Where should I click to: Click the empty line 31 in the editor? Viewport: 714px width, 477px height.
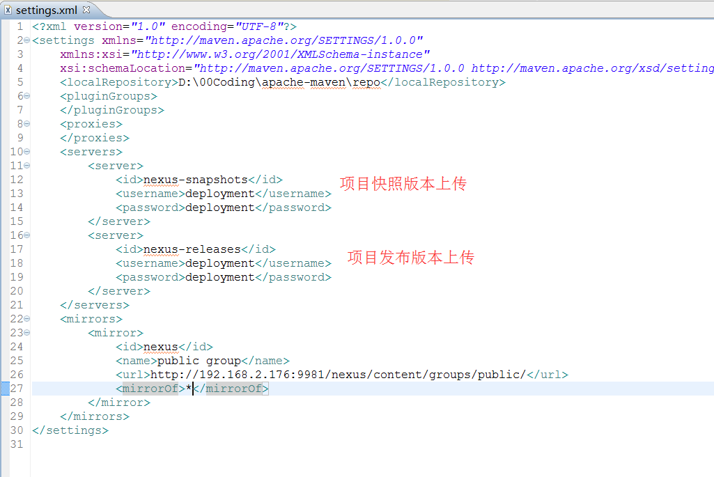[x=372, y=444]
